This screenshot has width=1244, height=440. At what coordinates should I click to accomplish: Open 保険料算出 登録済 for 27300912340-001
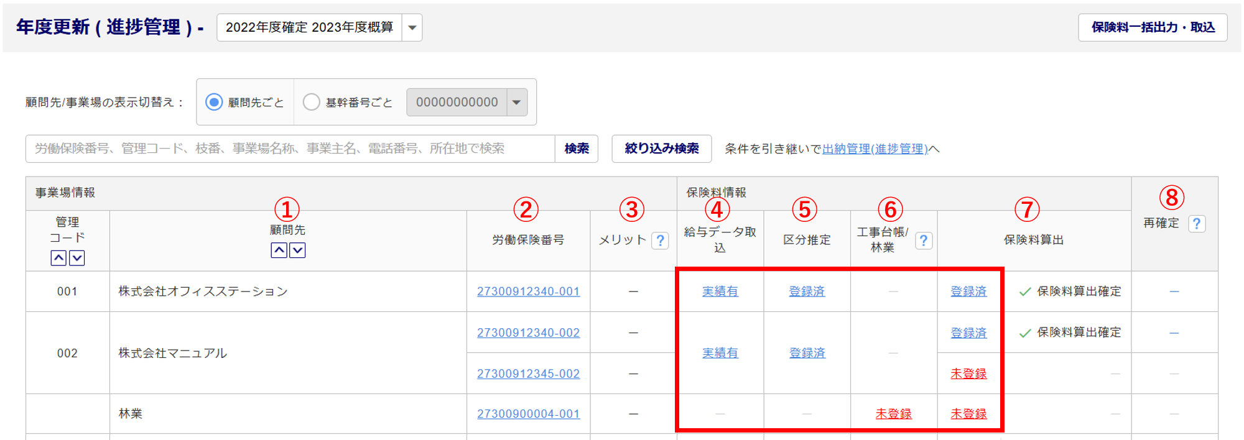click(x=968, y=291)
